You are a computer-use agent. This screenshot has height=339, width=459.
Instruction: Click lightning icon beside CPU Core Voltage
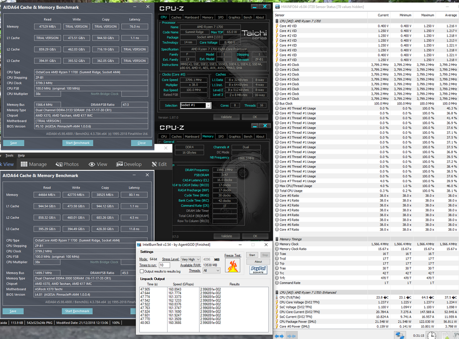(277, 302)
